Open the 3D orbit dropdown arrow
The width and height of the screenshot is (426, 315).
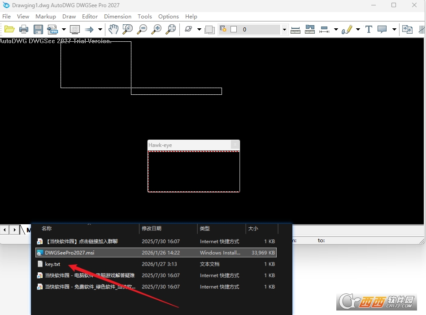[199, 29]
